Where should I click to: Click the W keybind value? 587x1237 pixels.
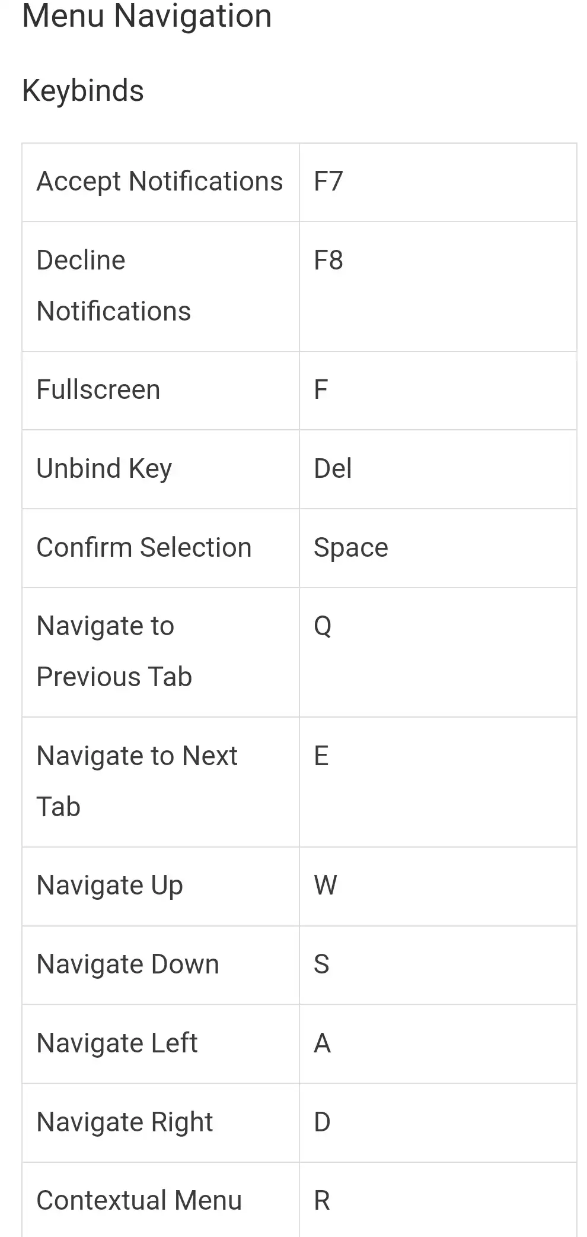click(x=326, y=886)
